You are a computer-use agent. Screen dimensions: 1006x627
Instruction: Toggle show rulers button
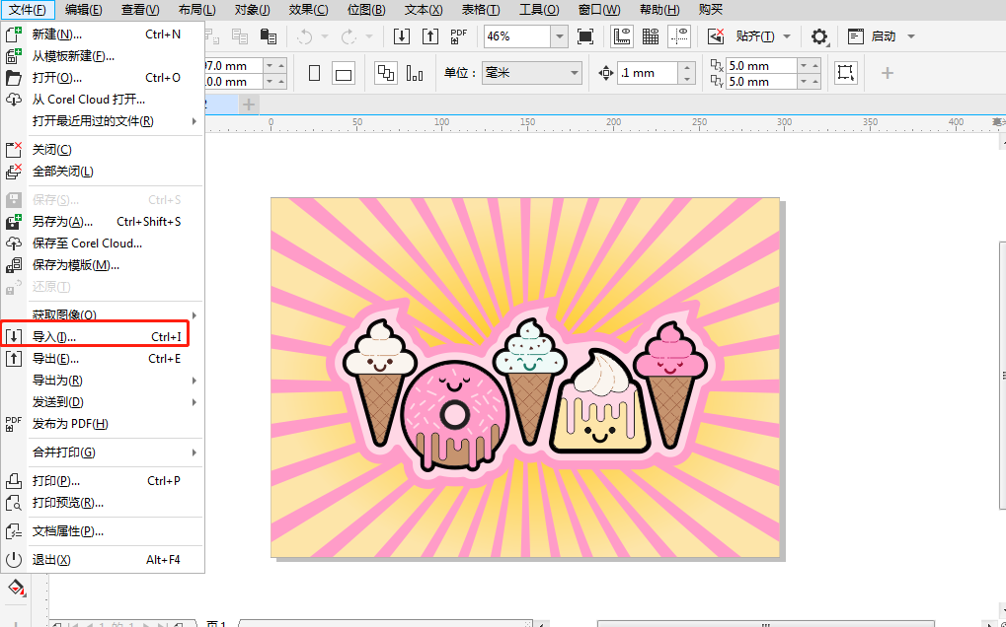coord(622,36)
